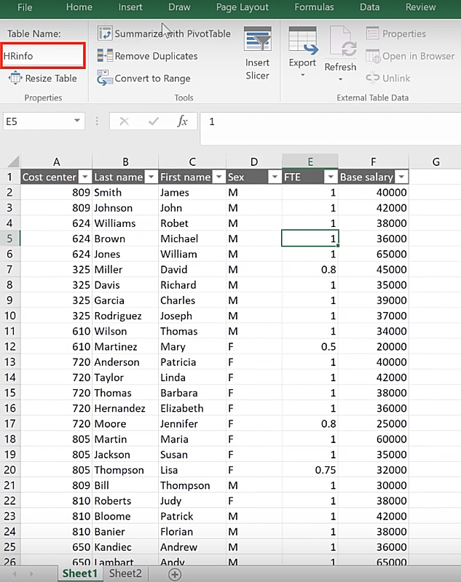461x582 pixels.
Task: Select cell with last name Rodriguez
Action: (x=125, y=316)
